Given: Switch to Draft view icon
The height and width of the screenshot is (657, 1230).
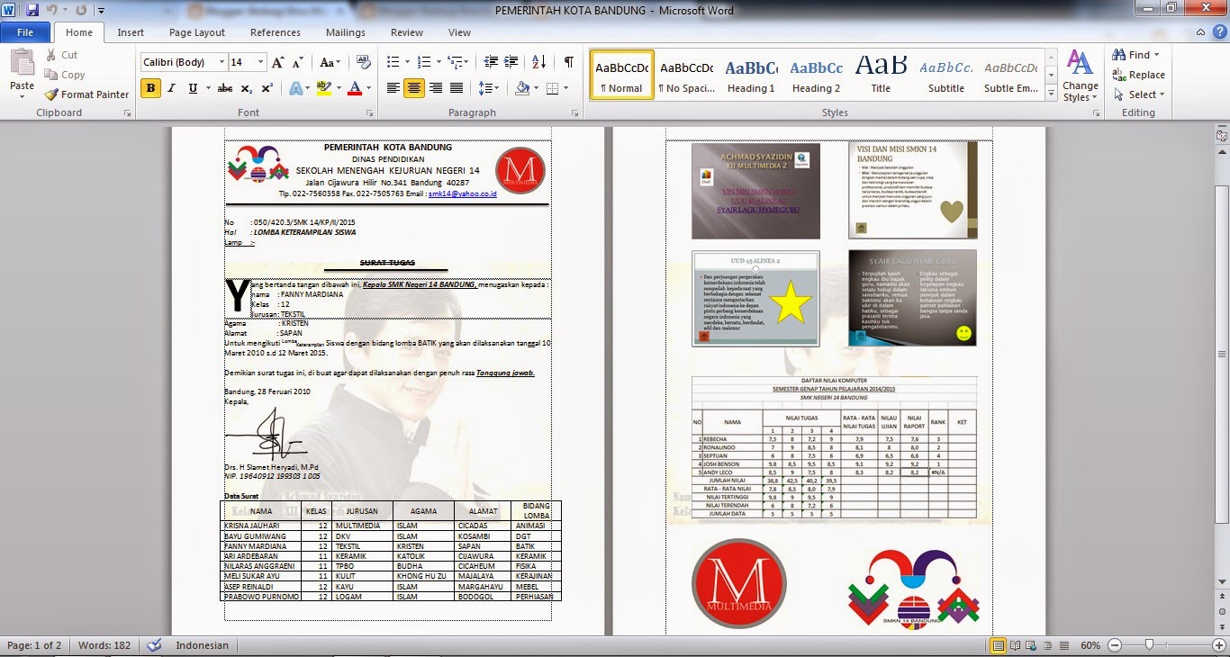Looking at the screenshot, I should click(1064, 645).
